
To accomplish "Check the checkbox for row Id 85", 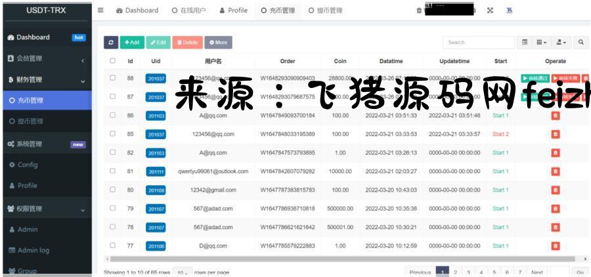I will click(x=112, y=134).
